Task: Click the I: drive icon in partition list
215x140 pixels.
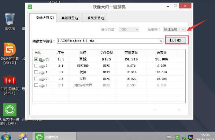Action: 42,85
